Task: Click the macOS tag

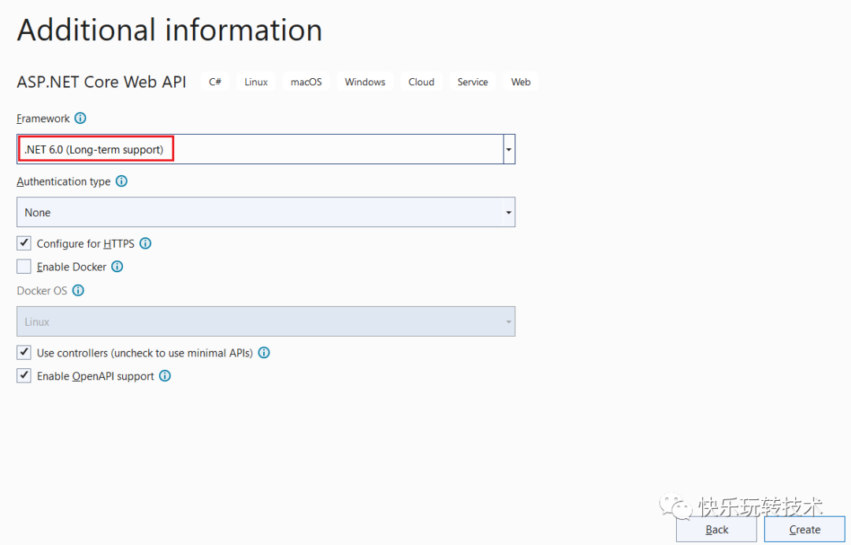Action: pyautogui.click(x=306, y=81)
